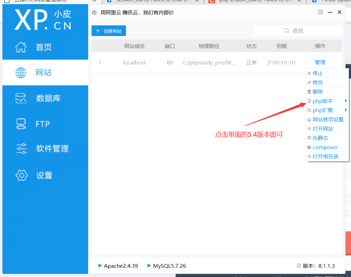
Task: Expand the arrow next to php版本
Action: (x=346, y=101)
